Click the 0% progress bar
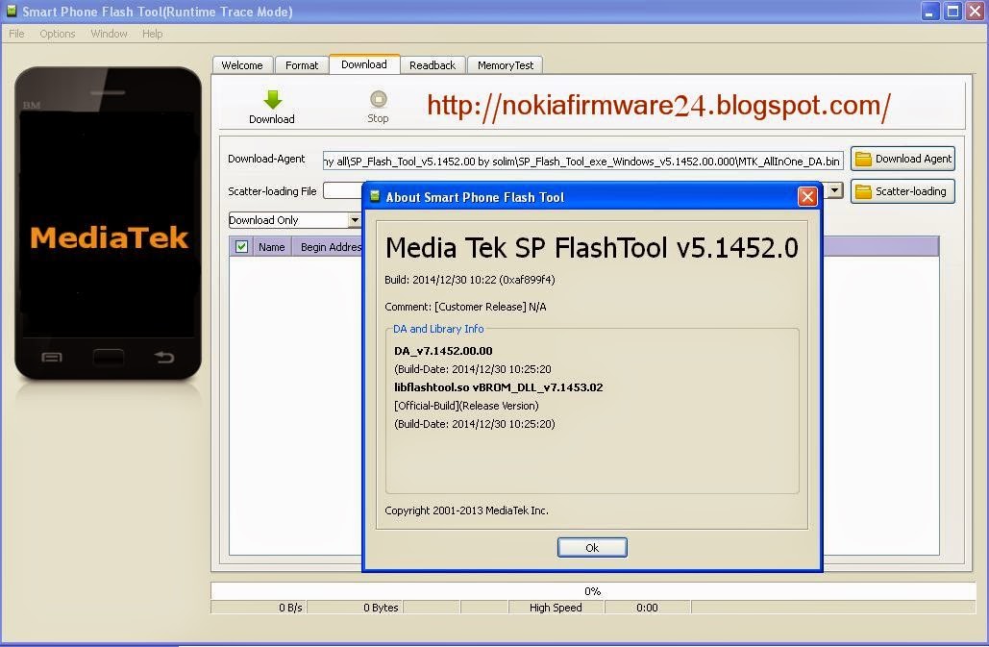The image size is (989, 647). point(593,591)
